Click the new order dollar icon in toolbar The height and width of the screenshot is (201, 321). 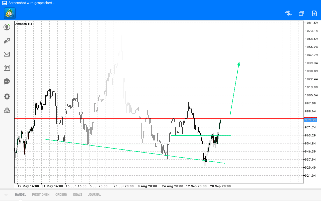[288, 13]
